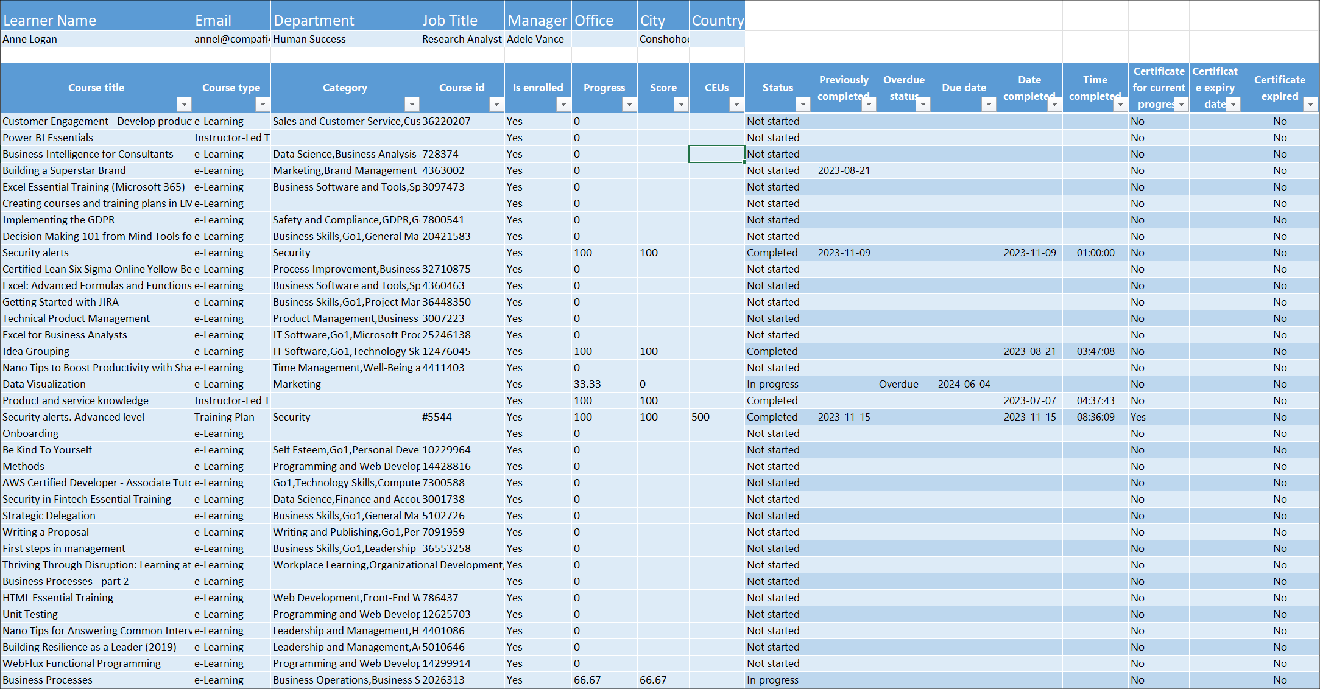
Task: Click the Course id filter button
Action: tap(496, 104)
